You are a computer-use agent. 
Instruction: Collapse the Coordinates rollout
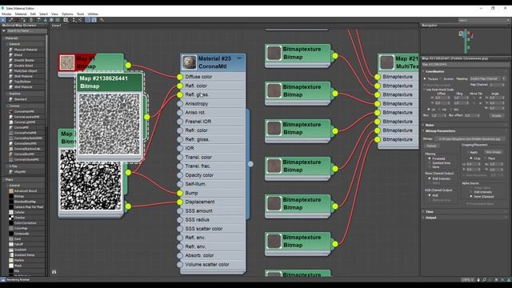(x=435, y=71)
